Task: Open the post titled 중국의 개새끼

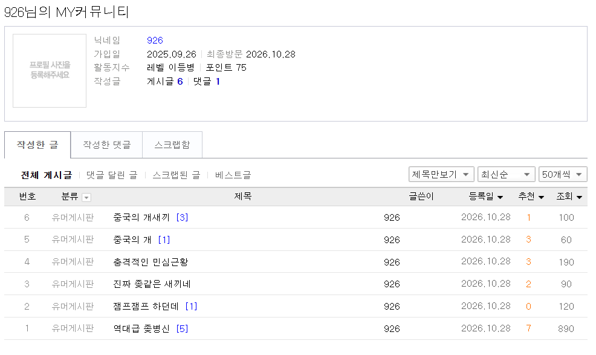Action: pos(141,217)
